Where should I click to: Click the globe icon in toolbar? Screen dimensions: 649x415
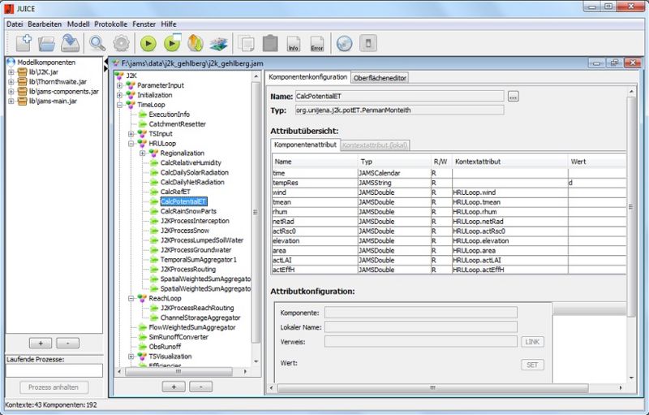344,43
